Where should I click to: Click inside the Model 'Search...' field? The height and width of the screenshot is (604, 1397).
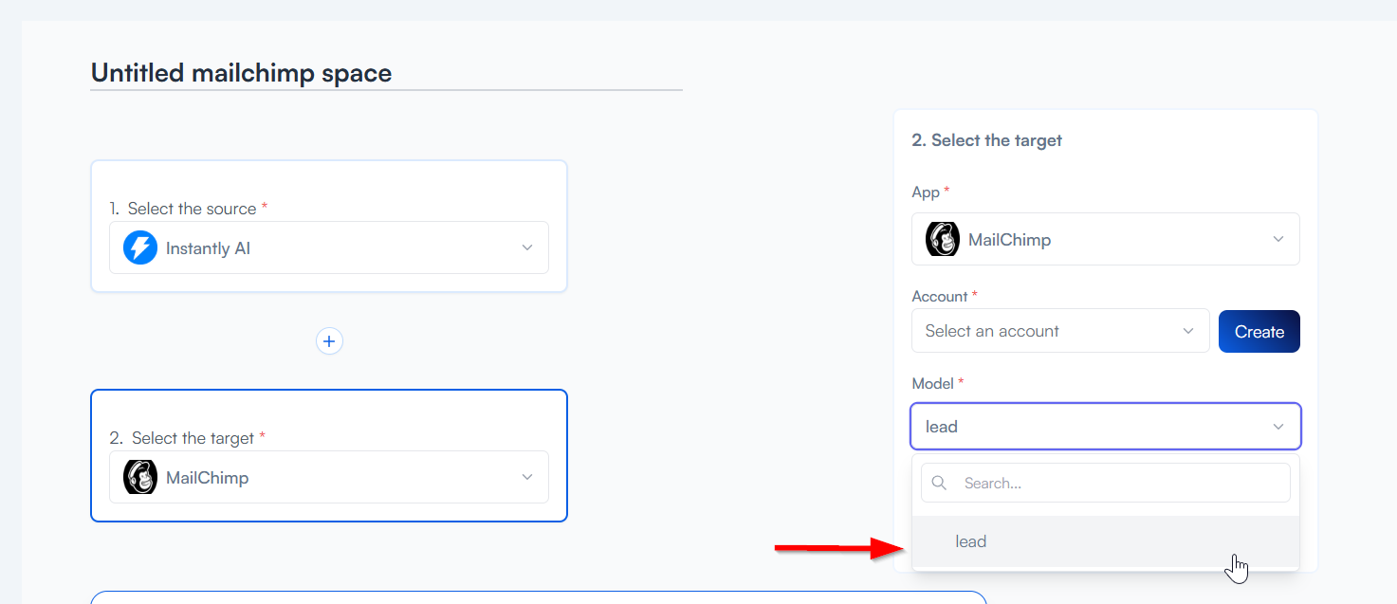point(1119,484)
